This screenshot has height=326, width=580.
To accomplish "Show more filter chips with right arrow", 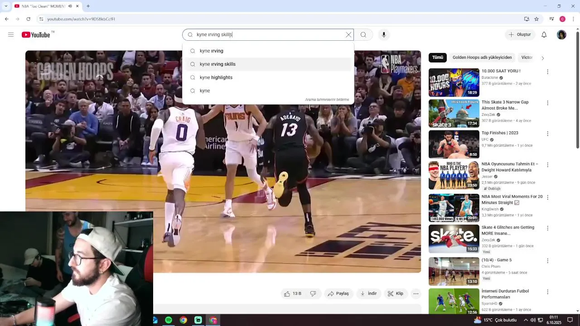I will click(542, 58).
